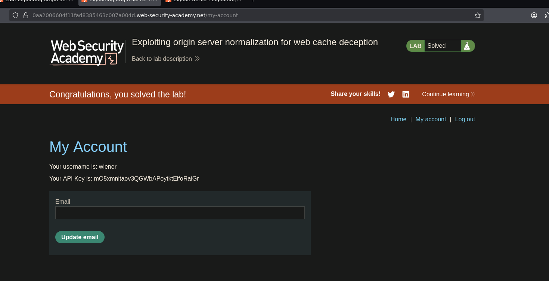The height and width of the screenshot is (281, 549).
Task: Click the Update email button
Action: 80,237
